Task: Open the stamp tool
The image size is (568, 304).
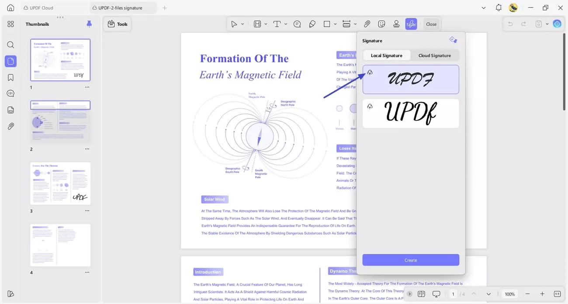Action: coord(396,24)
